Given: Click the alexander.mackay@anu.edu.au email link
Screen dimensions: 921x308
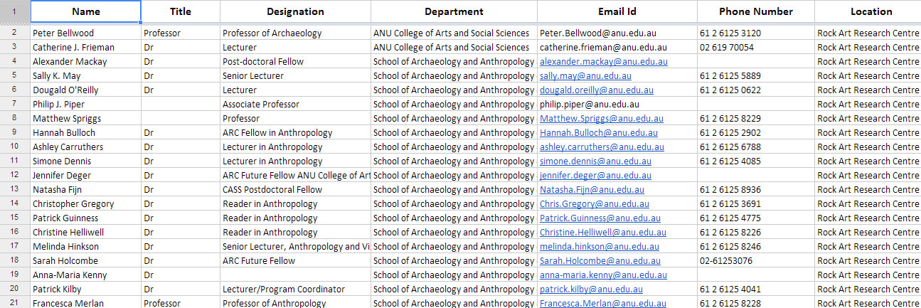Looking at the screenshot, I should pyautogui.click(x=603, y=62).
